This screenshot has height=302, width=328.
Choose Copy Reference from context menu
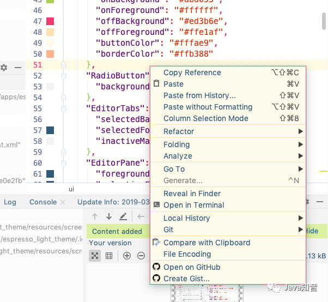point(228,73)
